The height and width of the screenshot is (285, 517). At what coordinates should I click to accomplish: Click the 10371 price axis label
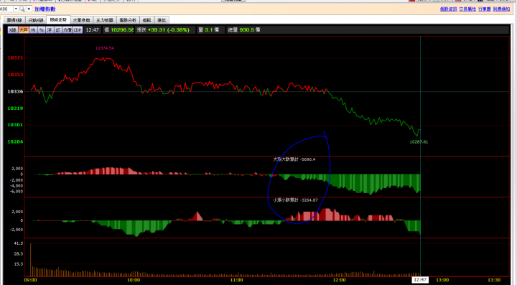[16, 58]
